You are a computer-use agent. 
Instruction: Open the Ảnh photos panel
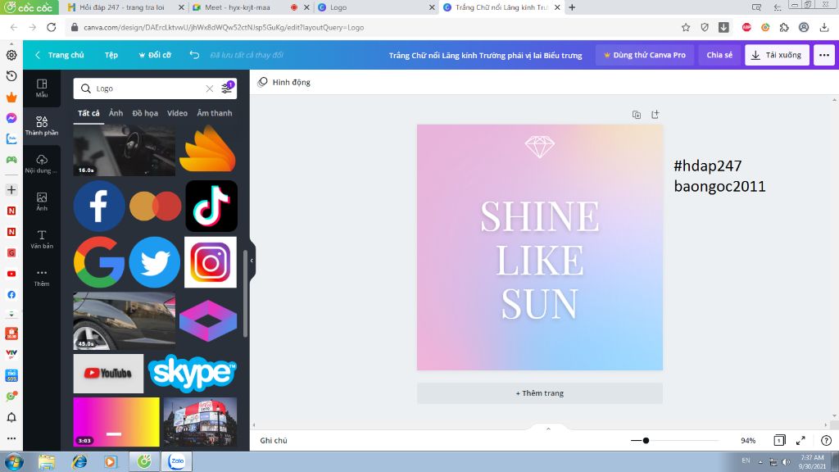42,202
